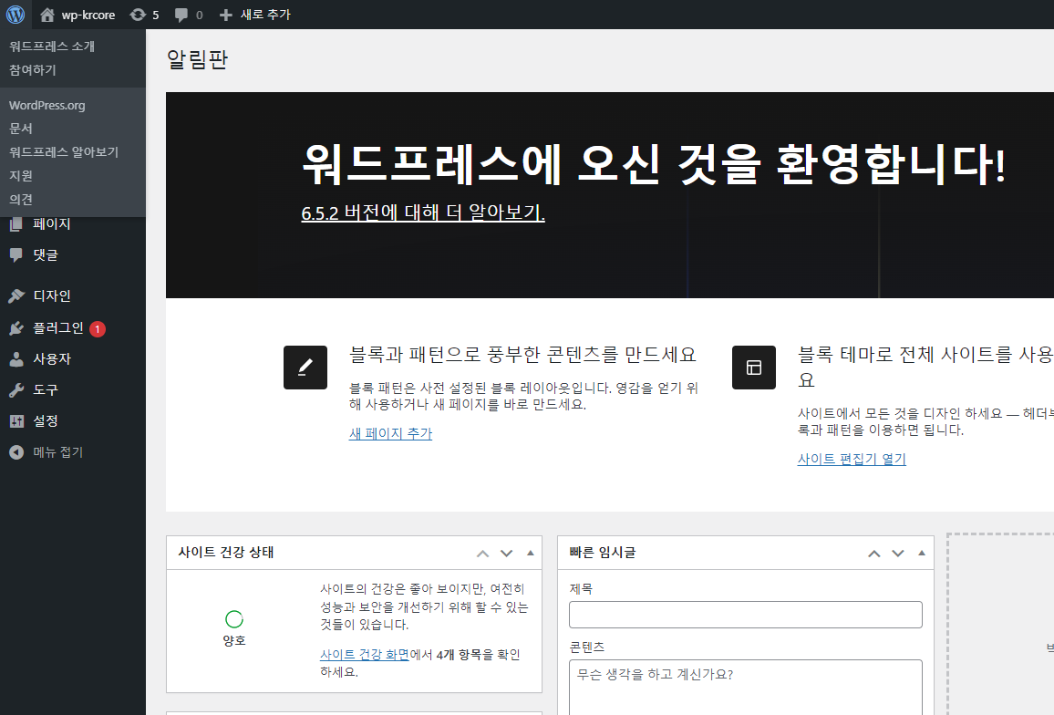Move 빠른 임시글 widget down

[x=897, y=554]
